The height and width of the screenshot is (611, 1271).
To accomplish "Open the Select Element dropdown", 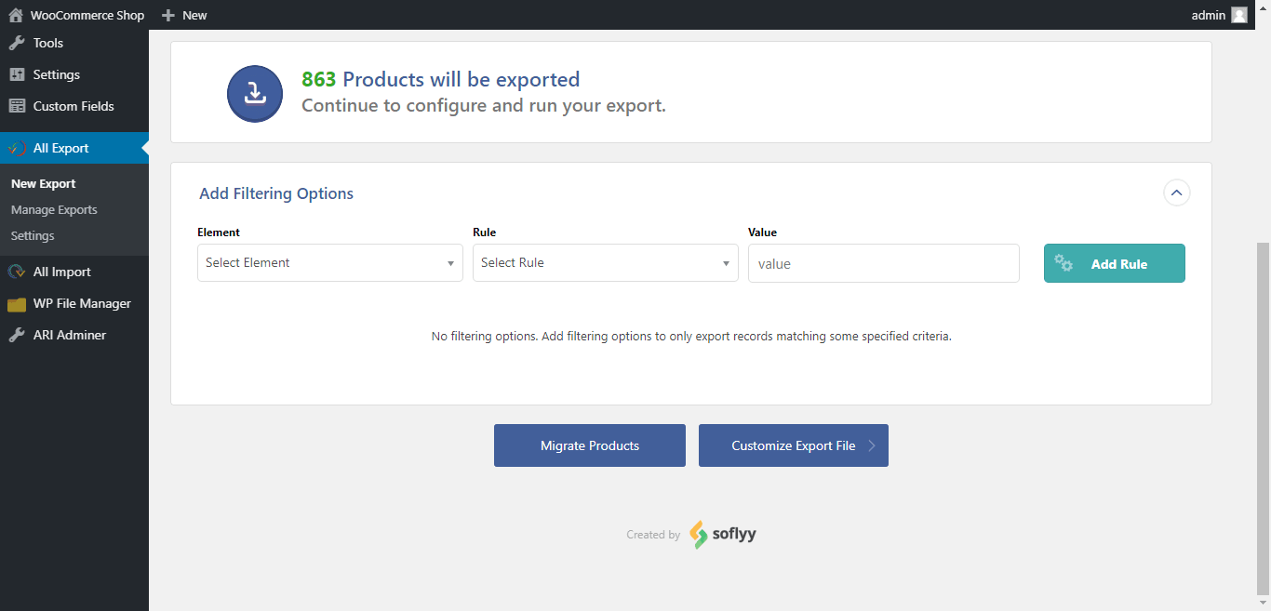I will pyautogui.click(x=330, y=263).
